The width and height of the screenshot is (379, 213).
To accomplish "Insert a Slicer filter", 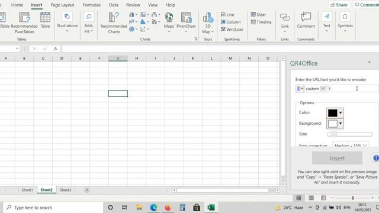I will (x=258, y=14).
